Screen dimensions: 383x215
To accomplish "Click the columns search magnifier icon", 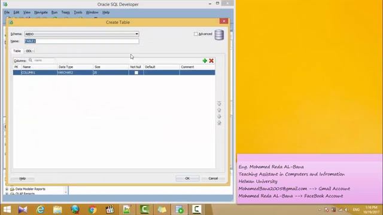I will click(31, 60).
